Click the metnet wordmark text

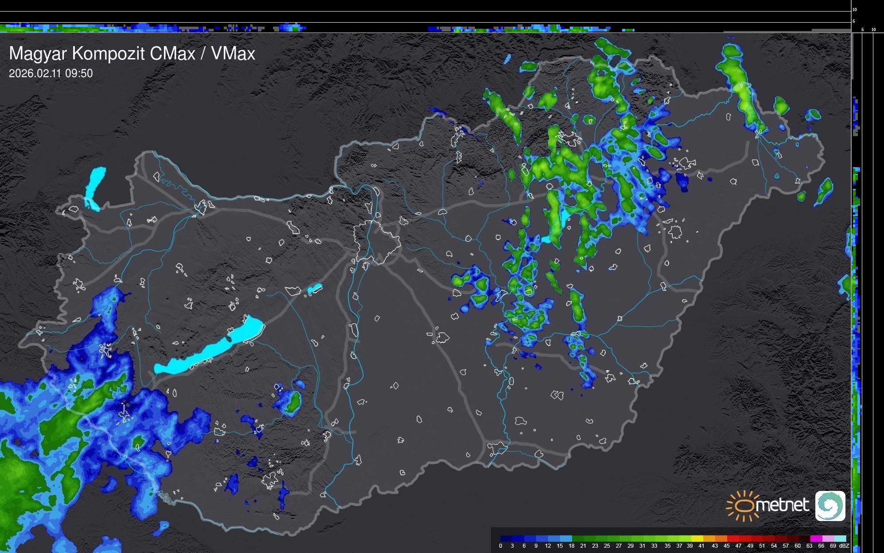782,505
